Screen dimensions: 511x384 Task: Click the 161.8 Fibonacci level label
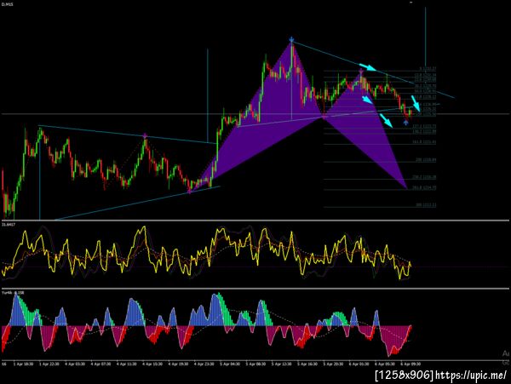tap(424, 142)
